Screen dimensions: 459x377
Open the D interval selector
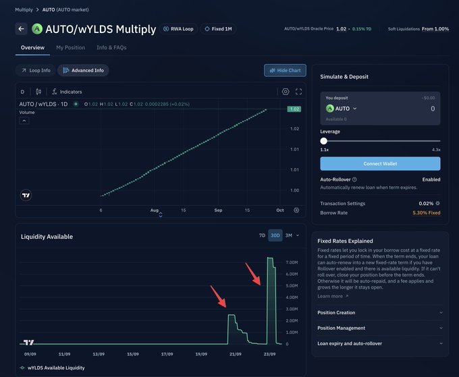(22, 92)
